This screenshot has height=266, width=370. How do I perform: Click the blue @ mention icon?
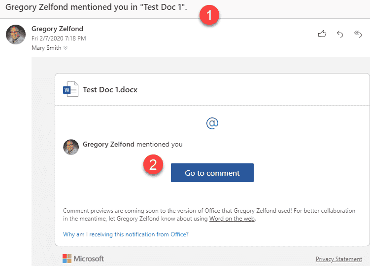click(212, 123)
